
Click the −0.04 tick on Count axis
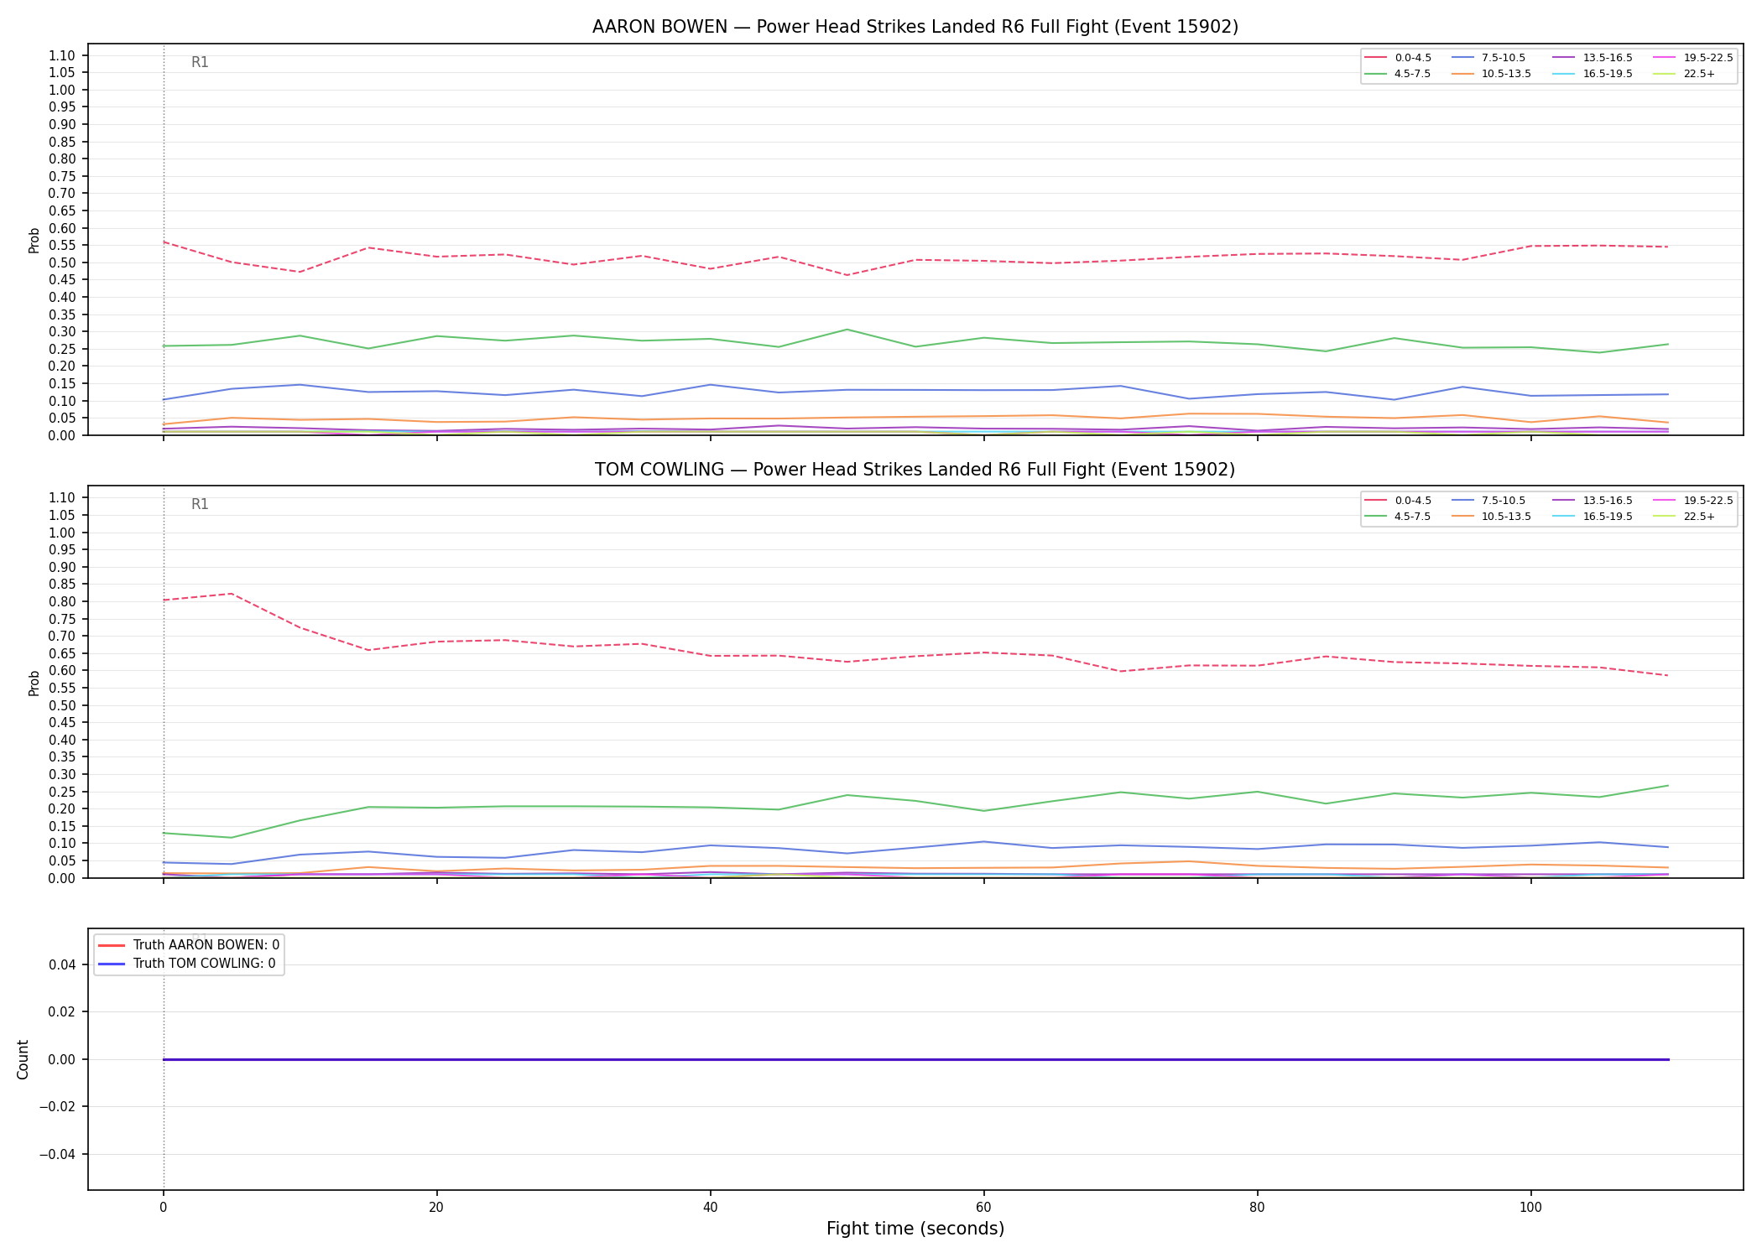click(x=58, y=1154)
